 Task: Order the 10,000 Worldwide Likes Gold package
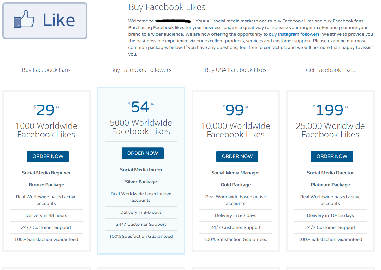(237, 156)
